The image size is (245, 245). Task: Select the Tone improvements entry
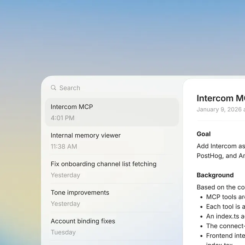pyautogui.click(x=112, y=198)
